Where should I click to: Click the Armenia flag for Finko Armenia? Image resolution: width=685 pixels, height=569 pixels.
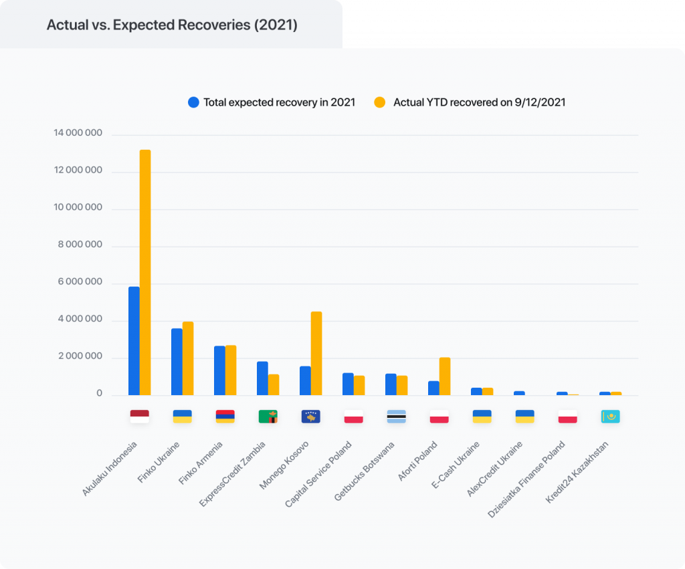tap(225, 417)
